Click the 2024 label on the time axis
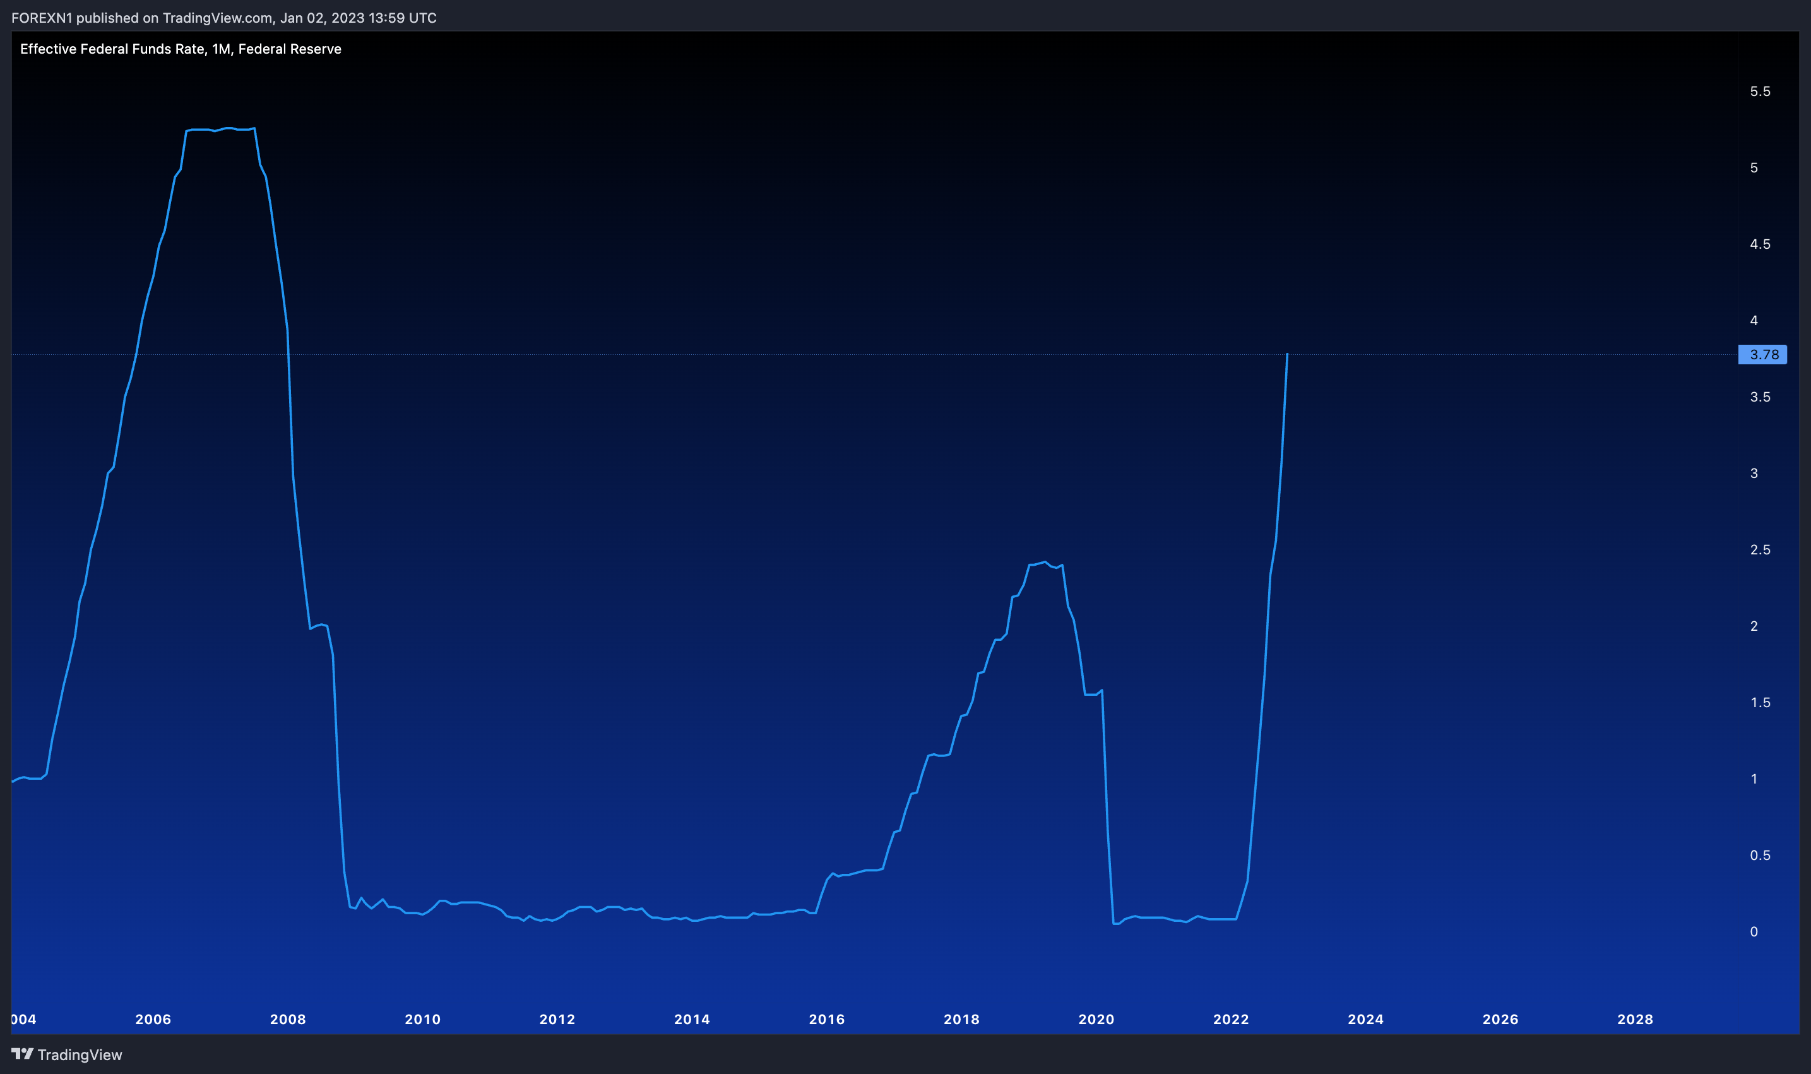The width and height of the screenshot is (1811, 1074). click(x=1366, y=1019)
